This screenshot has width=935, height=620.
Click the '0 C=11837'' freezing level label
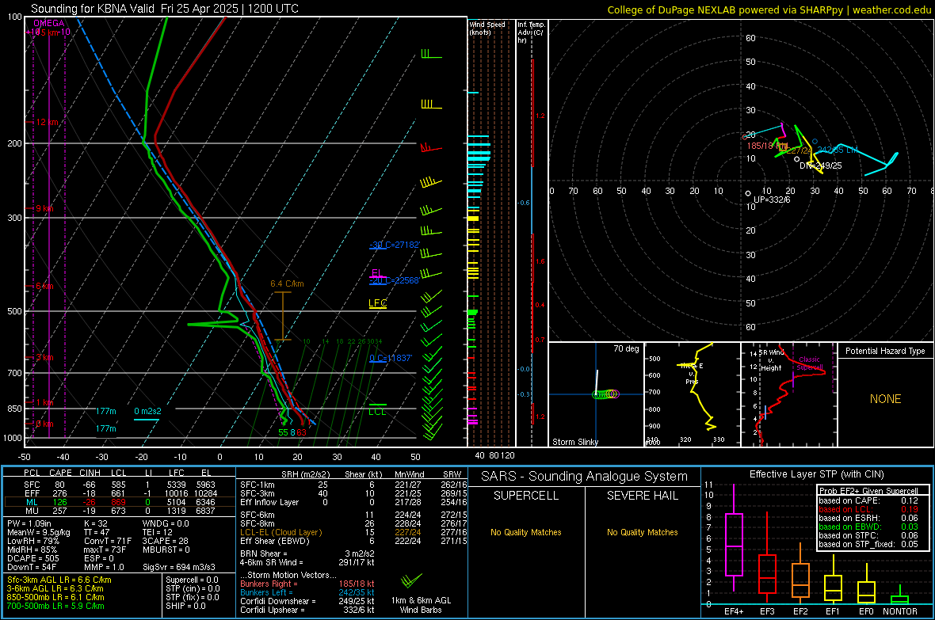pyautogui.click(x=391, y=358)
